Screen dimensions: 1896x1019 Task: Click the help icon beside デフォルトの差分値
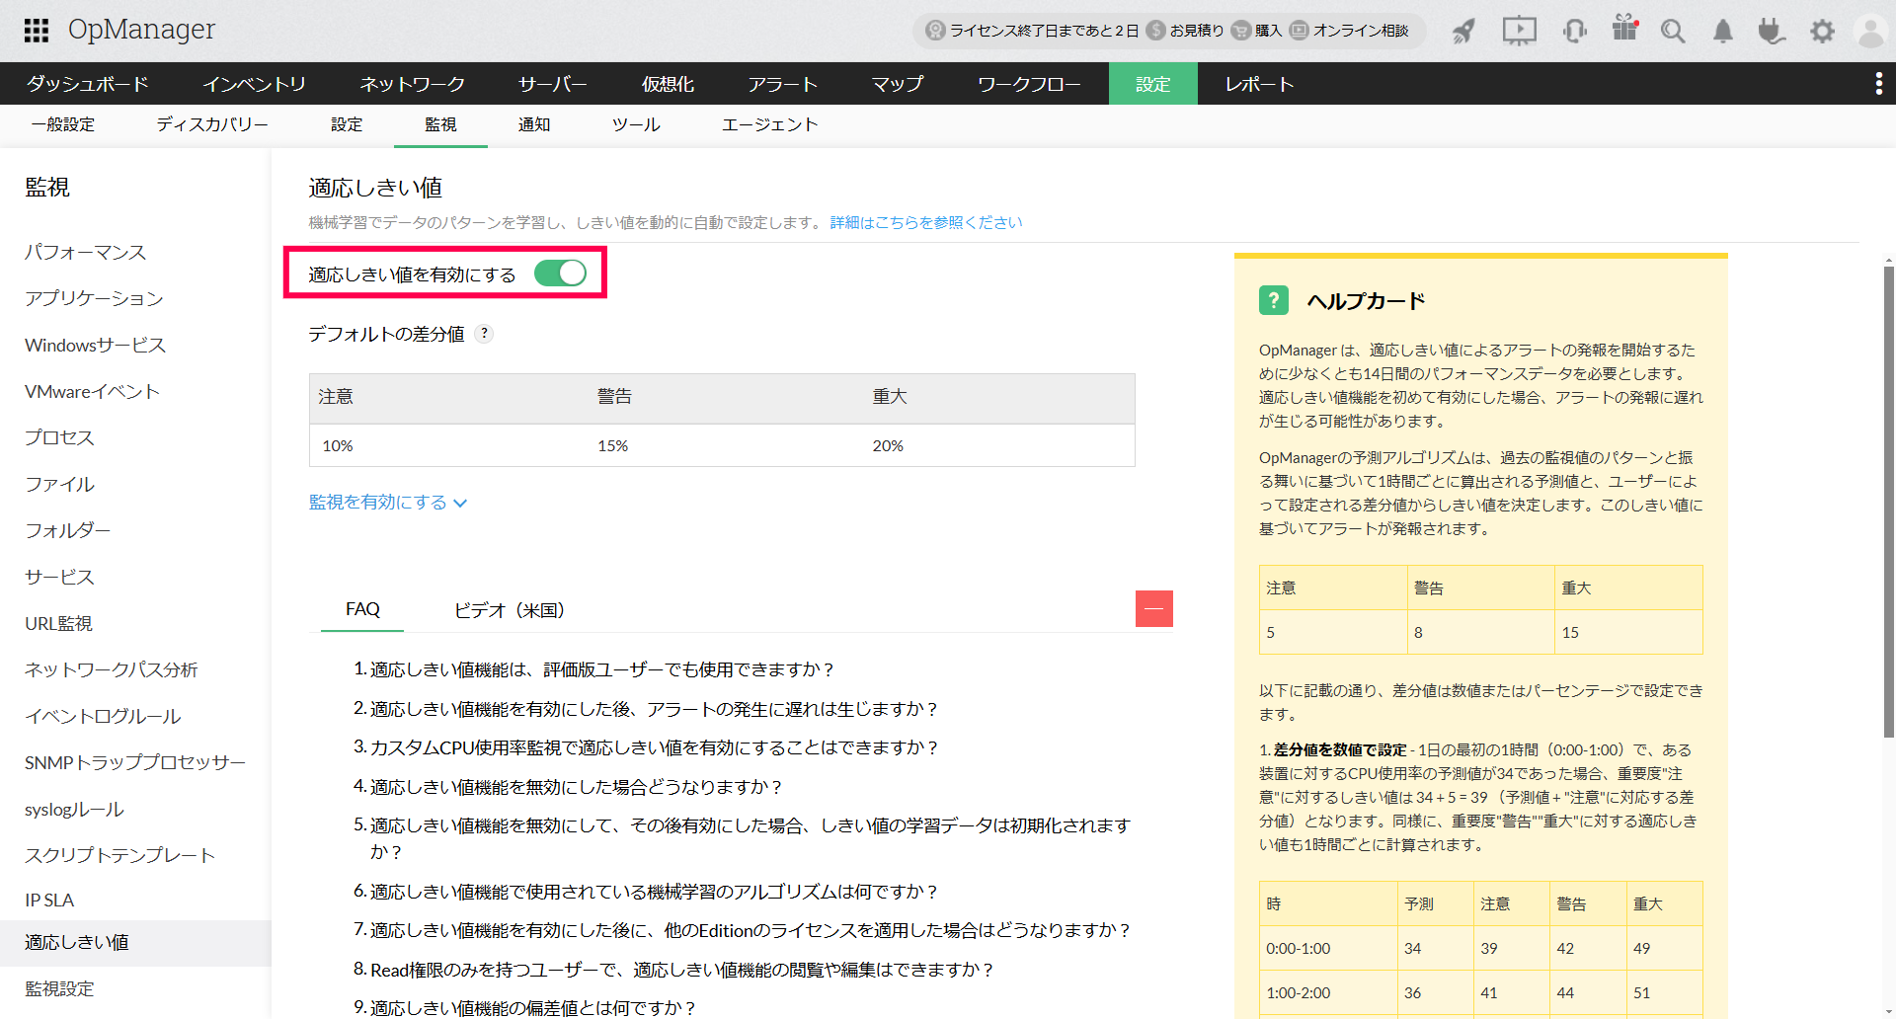(484, 334)
